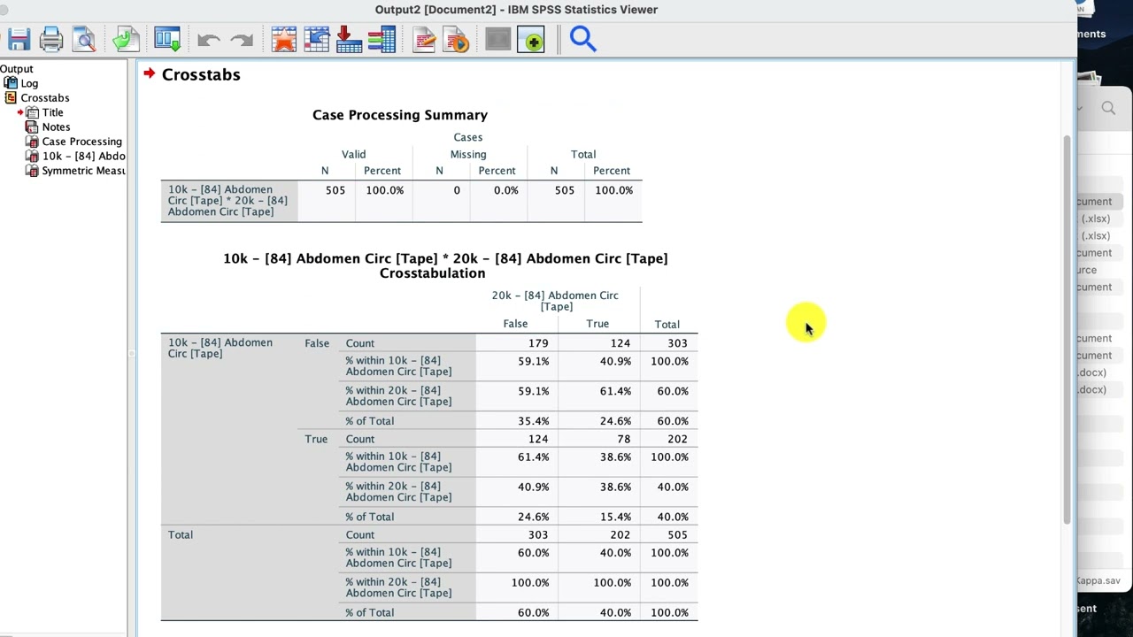Image resolution: width=1133 pixels, height=637 pixels.
Task: Click the 'Cases' header in summary table
Action: [468, 137]
